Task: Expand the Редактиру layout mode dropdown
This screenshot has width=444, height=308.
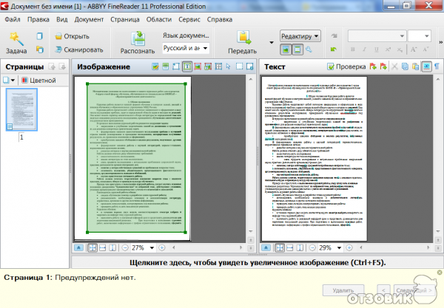Action: tap(300, 35)
